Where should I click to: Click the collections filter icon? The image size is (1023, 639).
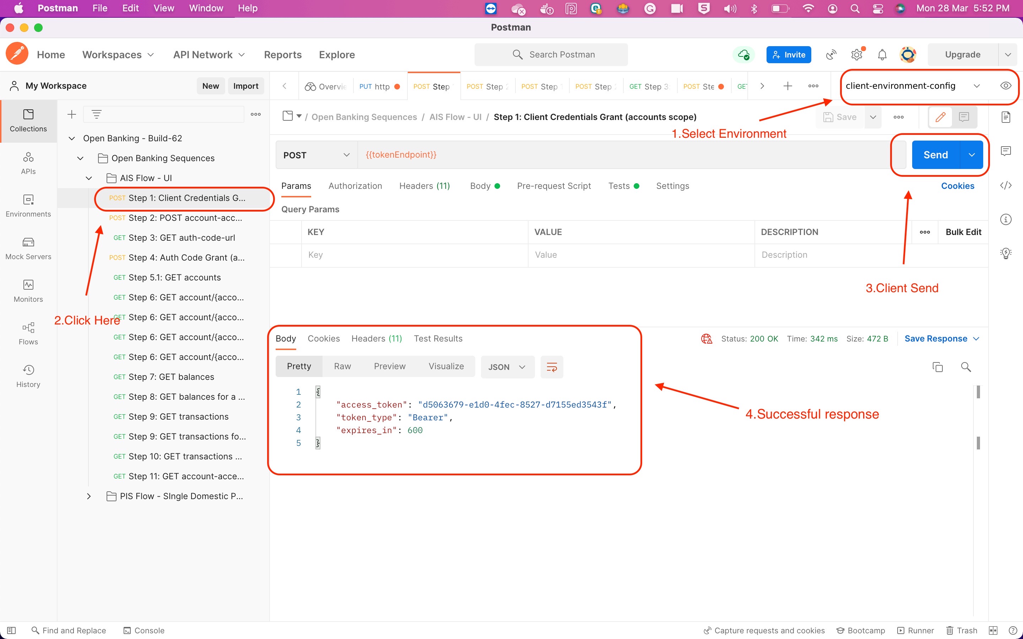point(96,114)
